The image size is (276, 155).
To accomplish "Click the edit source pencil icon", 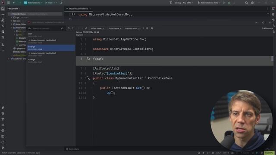I will [x=86, y=28].
